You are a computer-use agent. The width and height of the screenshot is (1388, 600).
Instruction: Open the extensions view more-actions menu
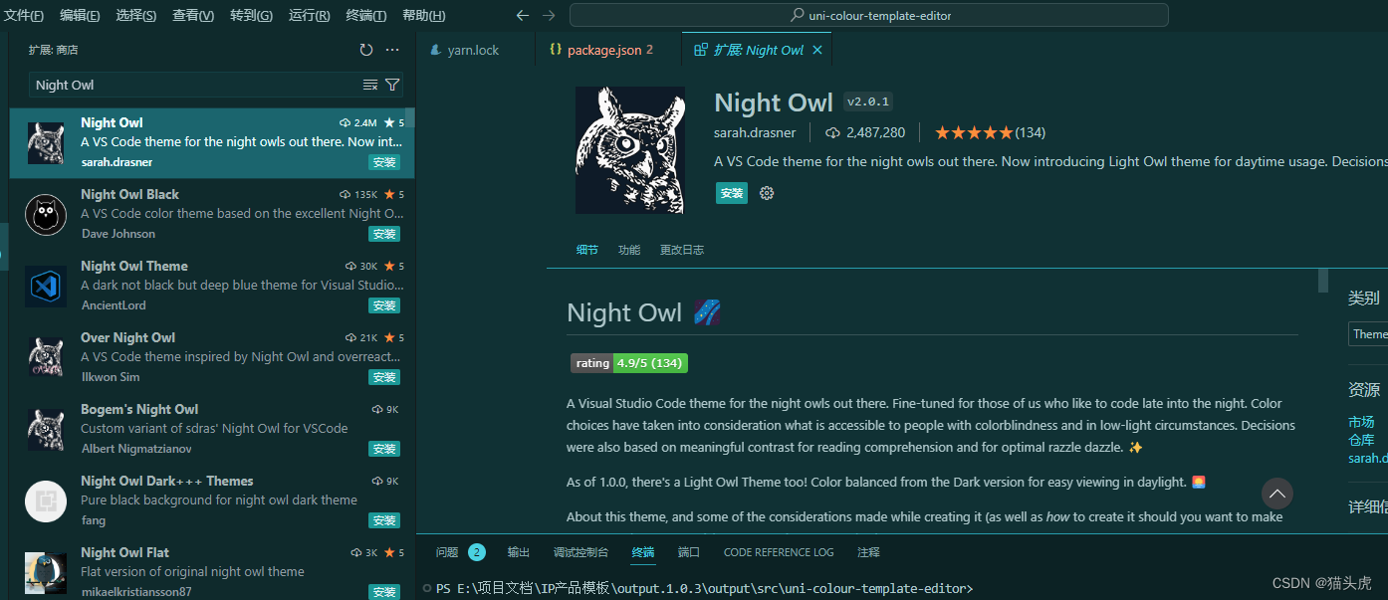[392, 50]
